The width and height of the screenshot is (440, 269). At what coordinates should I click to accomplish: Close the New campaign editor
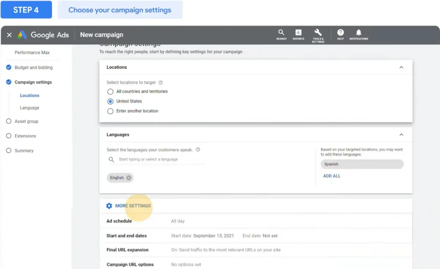[9, 35]
